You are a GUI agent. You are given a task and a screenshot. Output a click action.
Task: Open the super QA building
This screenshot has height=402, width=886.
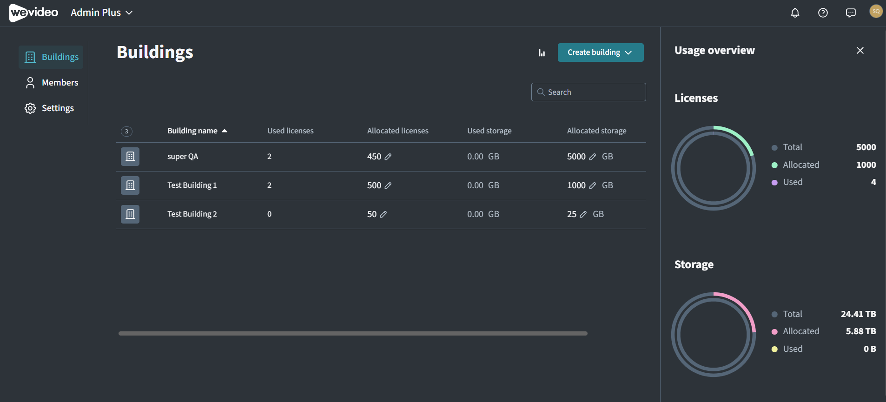(x=183, y=157)
